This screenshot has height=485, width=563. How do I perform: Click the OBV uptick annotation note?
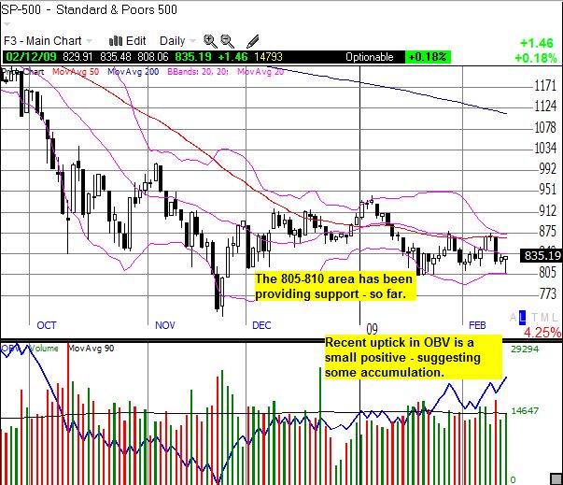413,357
